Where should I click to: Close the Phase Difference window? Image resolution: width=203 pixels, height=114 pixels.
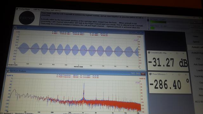pyautogui.click(x=186, y=75)
